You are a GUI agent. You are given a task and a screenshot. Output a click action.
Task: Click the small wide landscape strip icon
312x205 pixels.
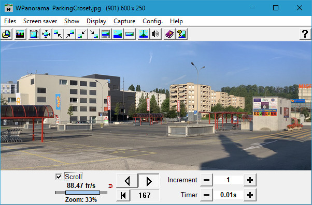pyautogui.click(x=130, y=34)
